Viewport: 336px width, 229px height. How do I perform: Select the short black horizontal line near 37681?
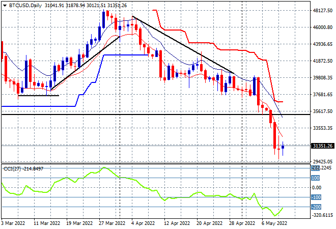39,96
